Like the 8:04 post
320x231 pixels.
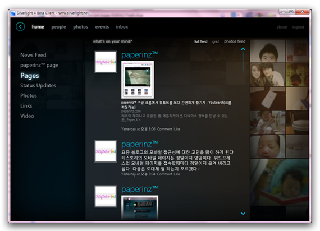177,174
